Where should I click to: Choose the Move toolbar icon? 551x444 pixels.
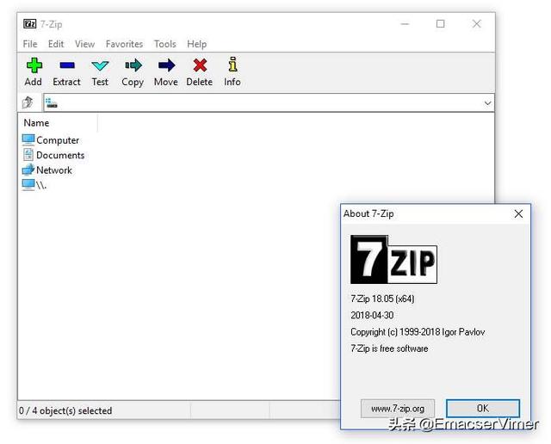click(166, 65)
